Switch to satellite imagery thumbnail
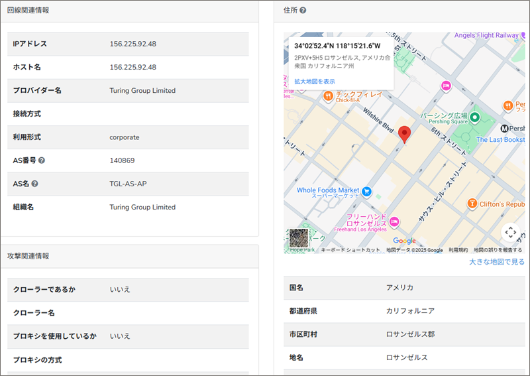The width and height of the screenshot is (530, 376). click(x=299, y=238)
